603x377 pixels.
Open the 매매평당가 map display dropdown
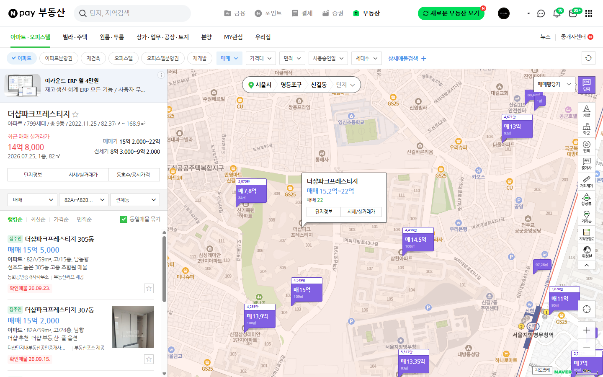(x=554, y=84)
